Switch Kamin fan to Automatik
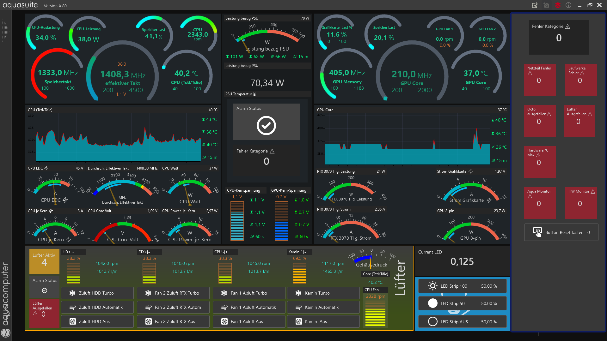This screenshot has width=607, height=341. pos(323,307)
